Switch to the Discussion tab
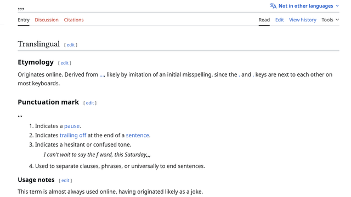The image size is (351, 197). [47, 20]
